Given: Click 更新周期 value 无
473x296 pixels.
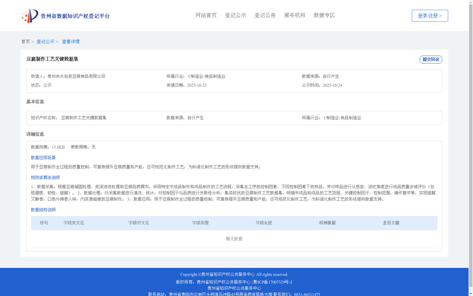Looking at the screenshot, I should (x=93, y=147).
